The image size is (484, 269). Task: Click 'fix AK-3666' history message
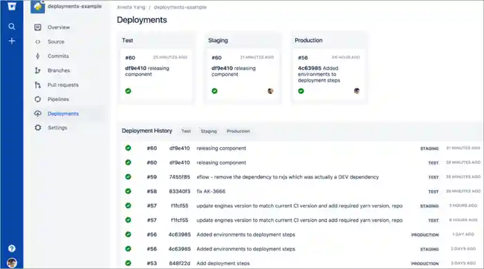click(x=211, y=192)
